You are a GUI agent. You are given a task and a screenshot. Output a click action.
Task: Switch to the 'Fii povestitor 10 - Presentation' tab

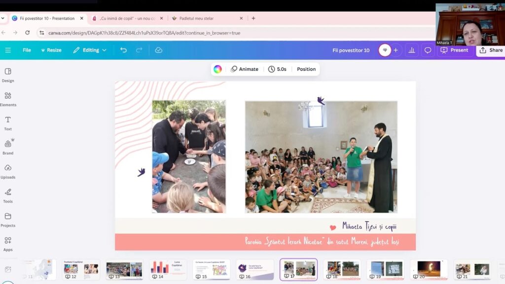pyautogui.click(x=47, y=18)
